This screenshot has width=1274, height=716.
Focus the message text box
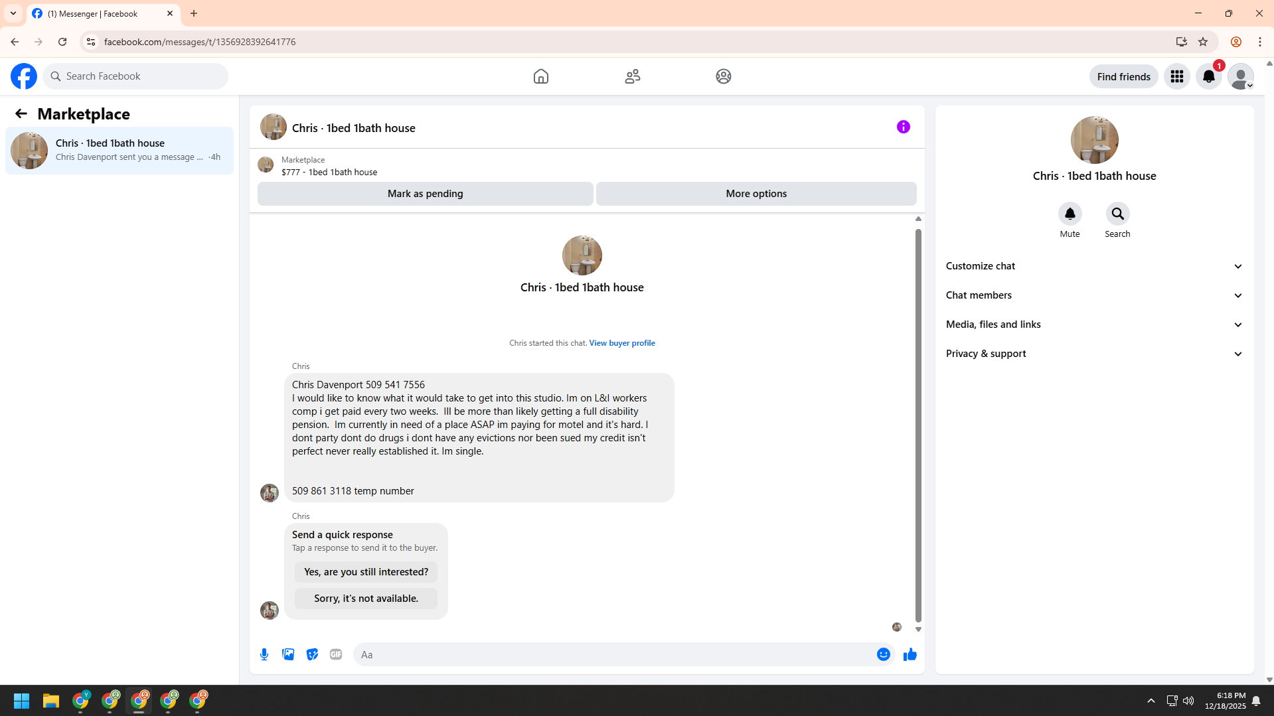[615, 654]
